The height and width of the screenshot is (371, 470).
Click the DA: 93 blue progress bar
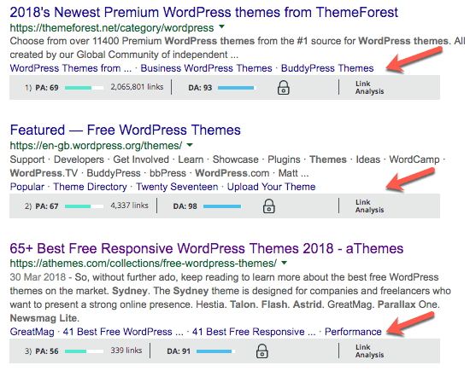(237, 88)
